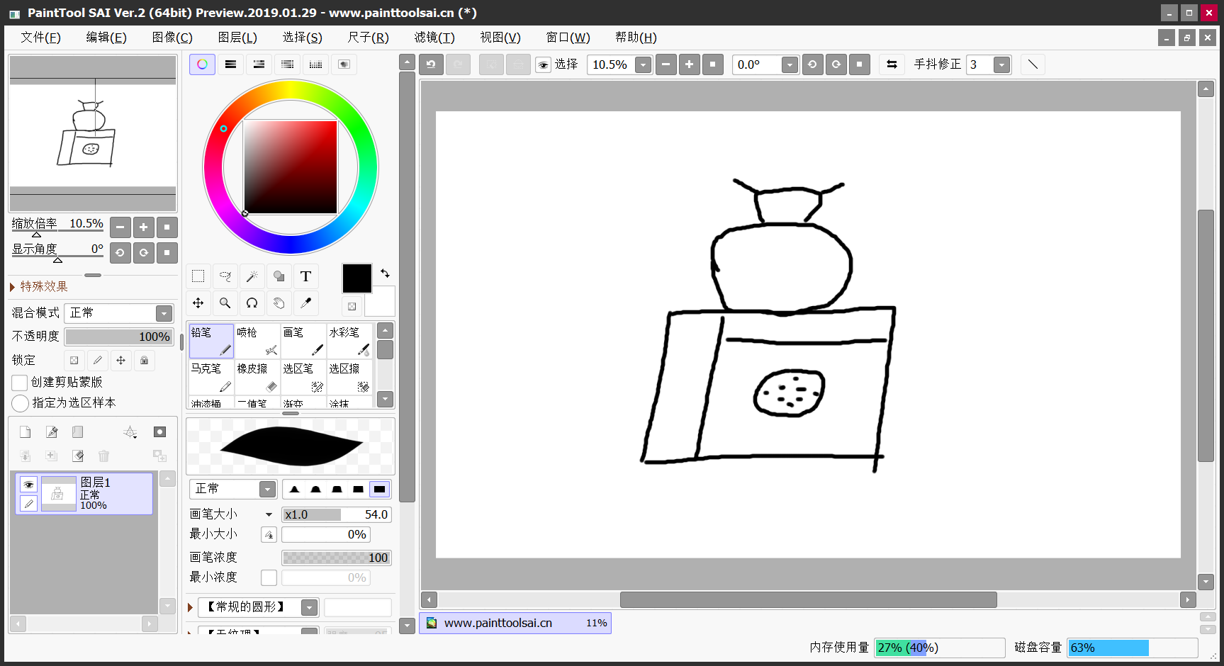Viewport: 1224px width, 666px height.
Task: Toggle selection edge visibility eye
Action: point(544,64)
